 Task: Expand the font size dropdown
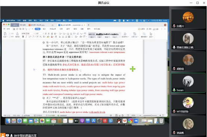43,33
